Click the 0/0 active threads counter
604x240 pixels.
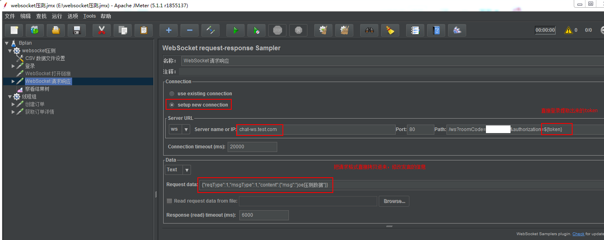tap(588, 30)
